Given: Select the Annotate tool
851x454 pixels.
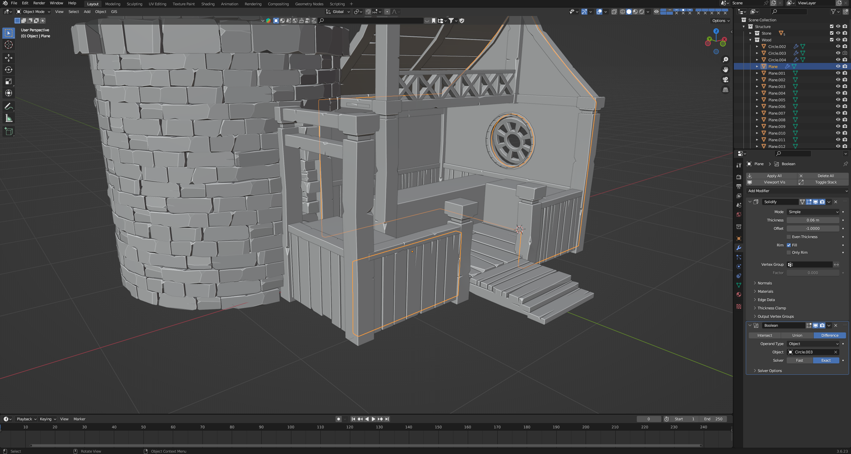Looking at the screenshot, I should (9, 107).
